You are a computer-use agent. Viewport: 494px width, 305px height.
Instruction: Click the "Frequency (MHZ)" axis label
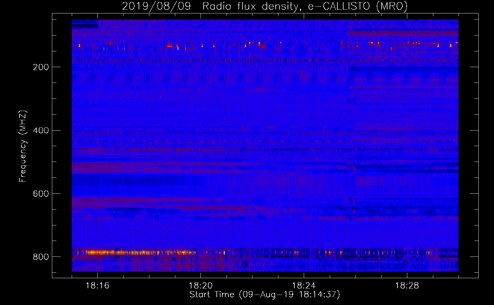(x=23, y=146)
